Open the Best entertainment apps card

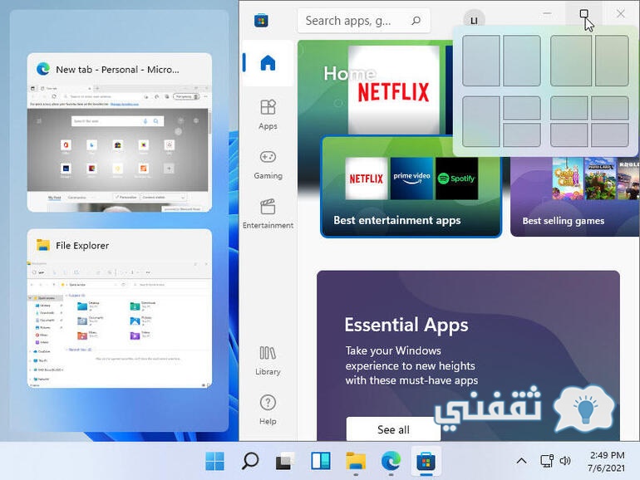coord(411,187)
